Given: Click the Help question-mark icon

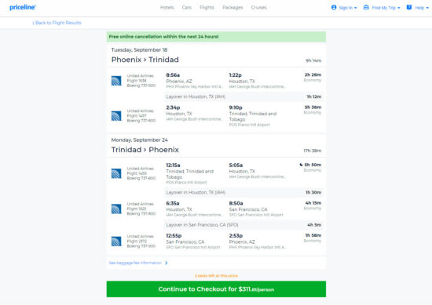Looking at the screenshot, I should 409,7.
